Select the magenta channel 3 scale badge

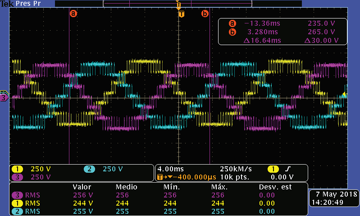coord(17,177)
